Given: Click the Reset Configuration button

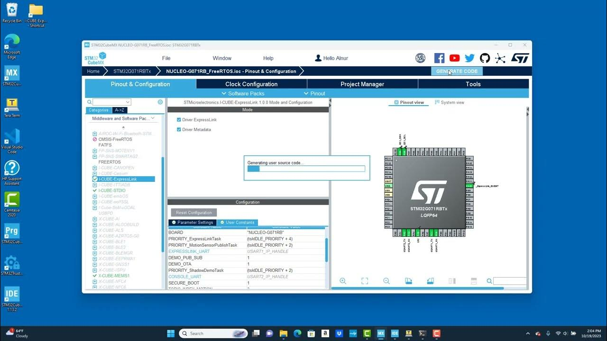Looking at the screenshot, I should (x=193, y=213).
